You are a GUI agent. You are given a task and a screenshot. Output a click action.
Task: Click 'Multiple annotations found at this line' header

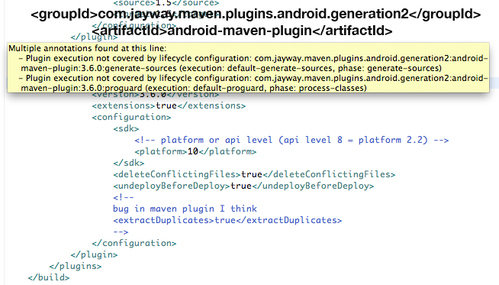click(x=88, y=48)
